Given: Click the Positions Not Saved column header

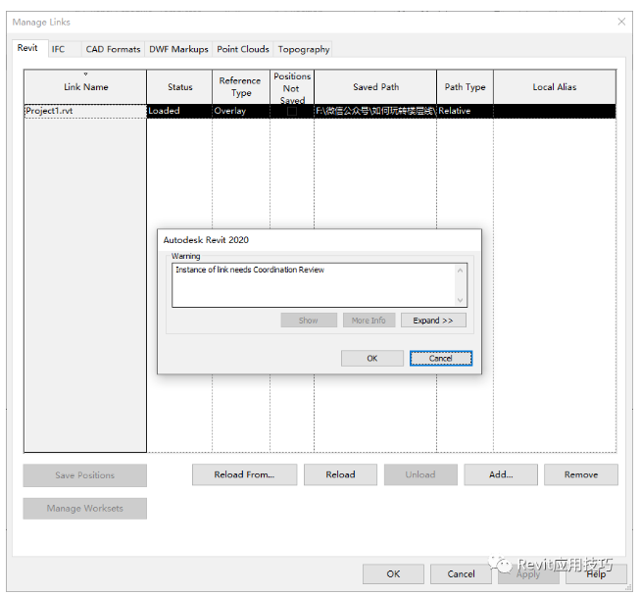Looking at the screenshot, I should click(292, 87).
